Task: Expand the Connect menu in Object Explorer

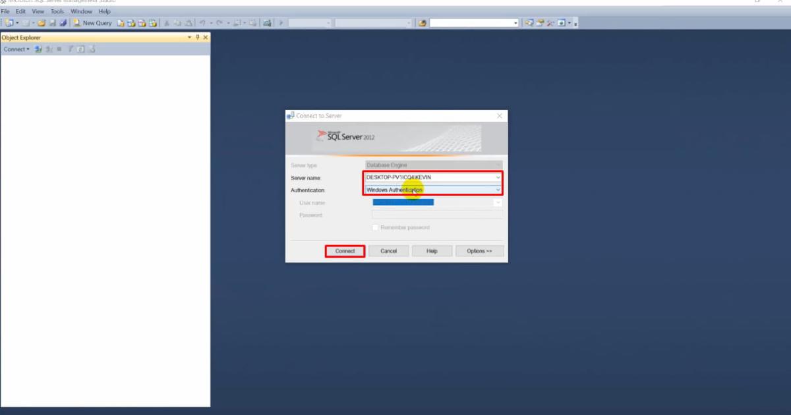Action: coord(16,48)
